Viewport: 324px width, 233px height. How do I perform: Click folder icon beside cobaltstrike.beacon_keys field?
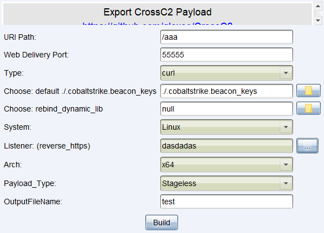(x=309, y=91)
